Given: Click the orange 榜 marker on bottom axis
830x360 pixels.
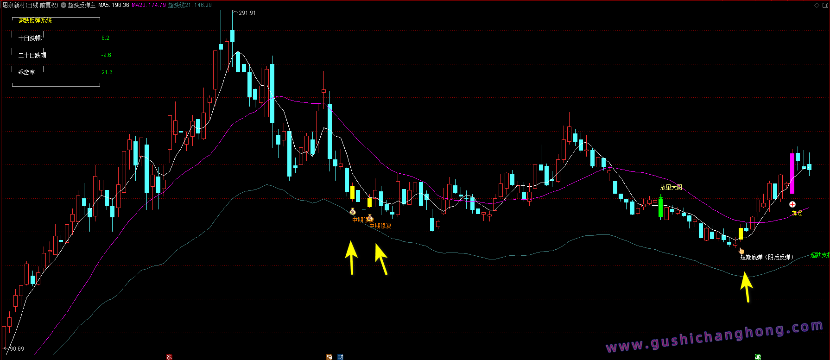Looking at the screenshot, I should pos(329,357).
